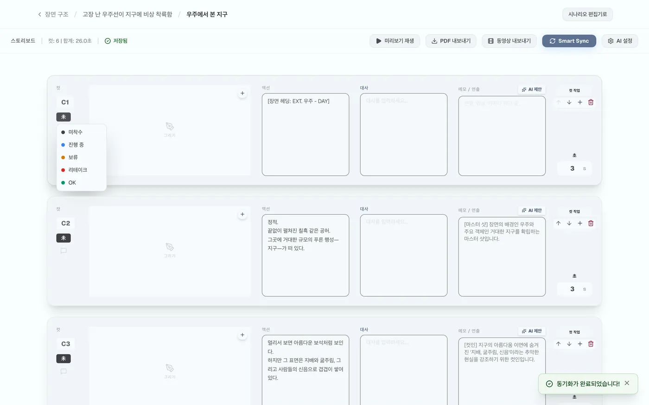Delete cut C3 with trash icon

point(591,344)
